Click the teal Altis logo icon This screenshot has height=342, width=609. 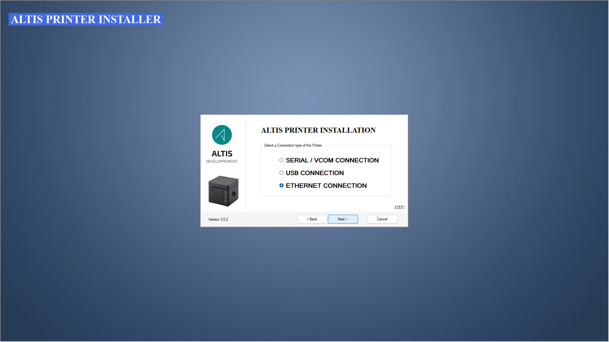[x=222, y=135]
